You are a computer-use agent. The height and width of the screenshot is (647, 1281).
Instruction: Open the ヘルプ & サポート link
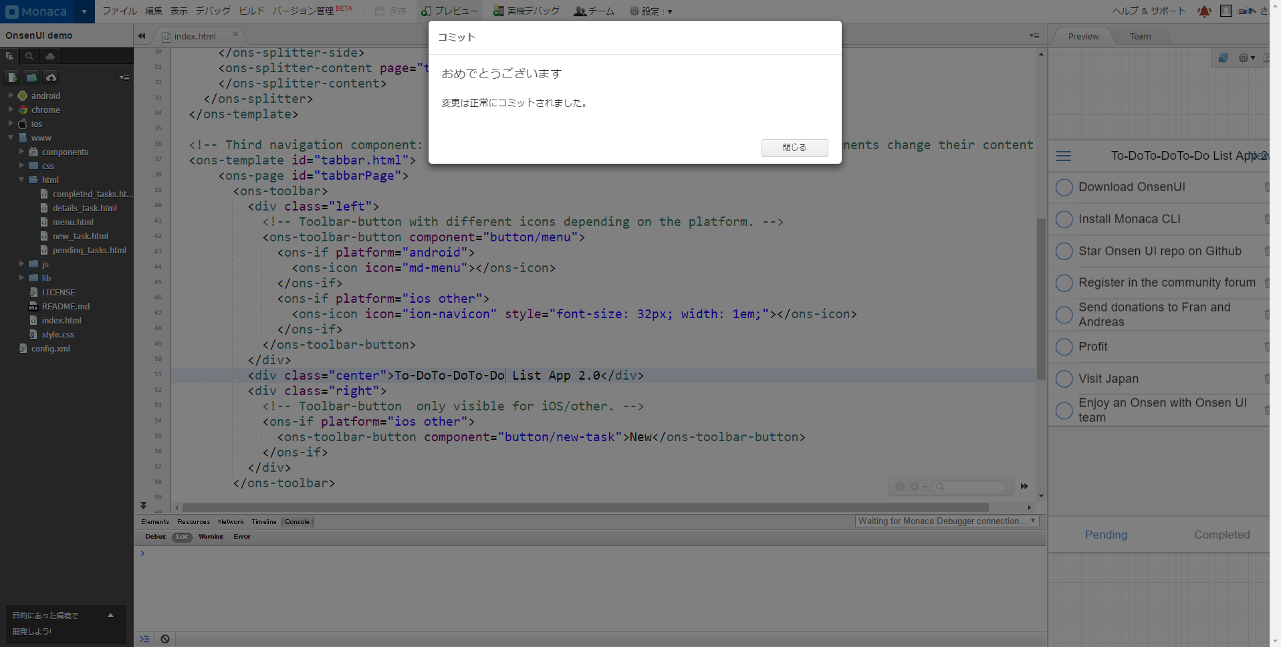(x=1148, y=11)
